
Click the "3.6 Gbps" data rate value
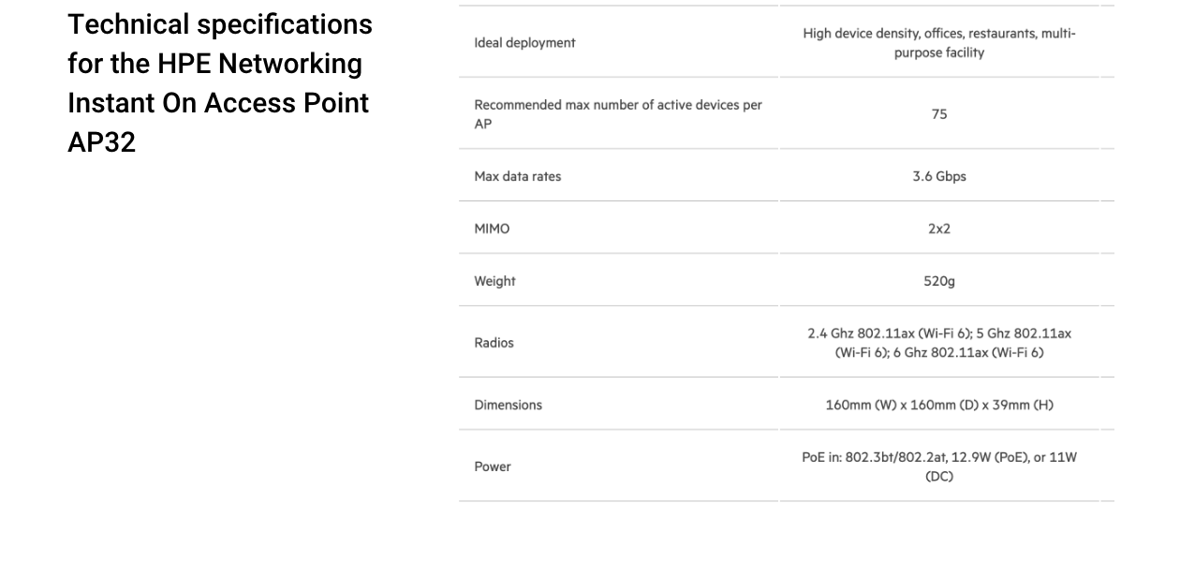[939, 176]
